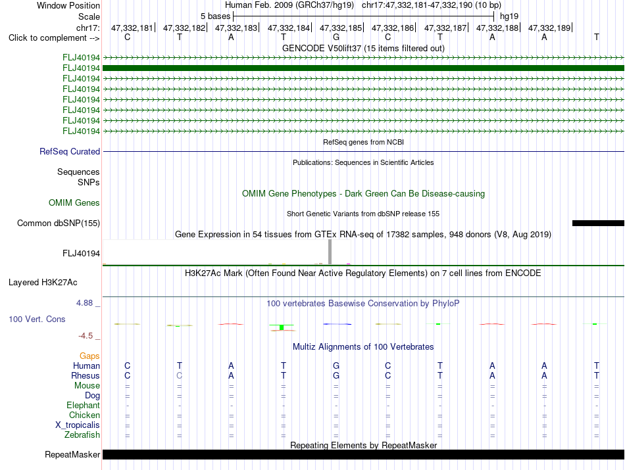Click the Mouse species label
The width and height of the screenshot is (625, 470).
click(87, 386)
